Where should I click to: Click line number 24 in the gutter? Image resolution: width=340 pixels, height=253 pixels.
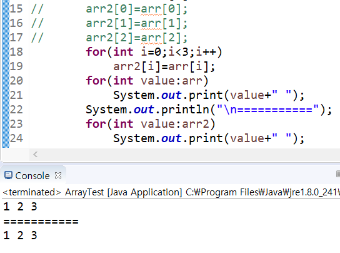[x=16, y=138]
